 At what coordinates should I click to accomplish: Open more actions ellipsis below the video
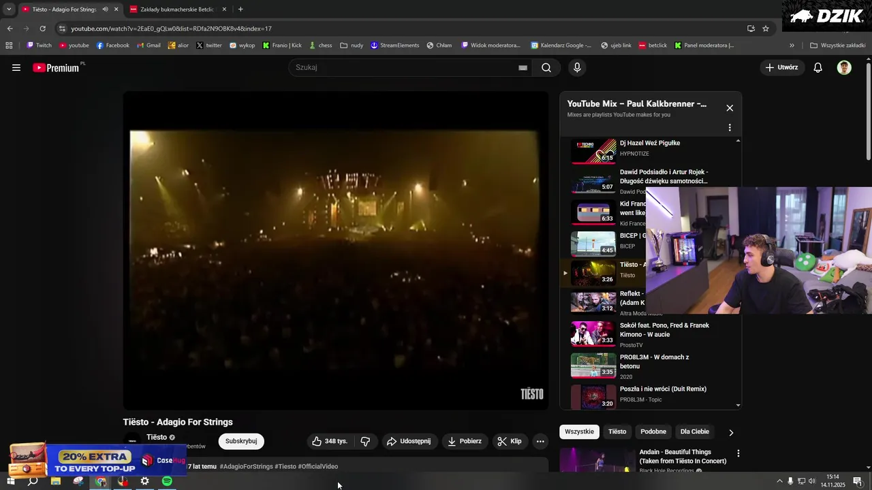[540, 441]
